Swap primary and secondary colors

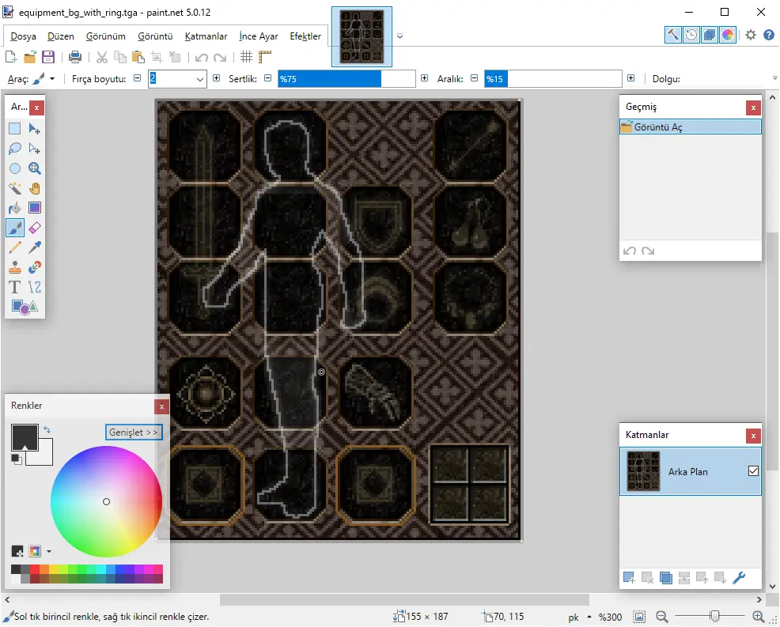[x=47, y=429]
